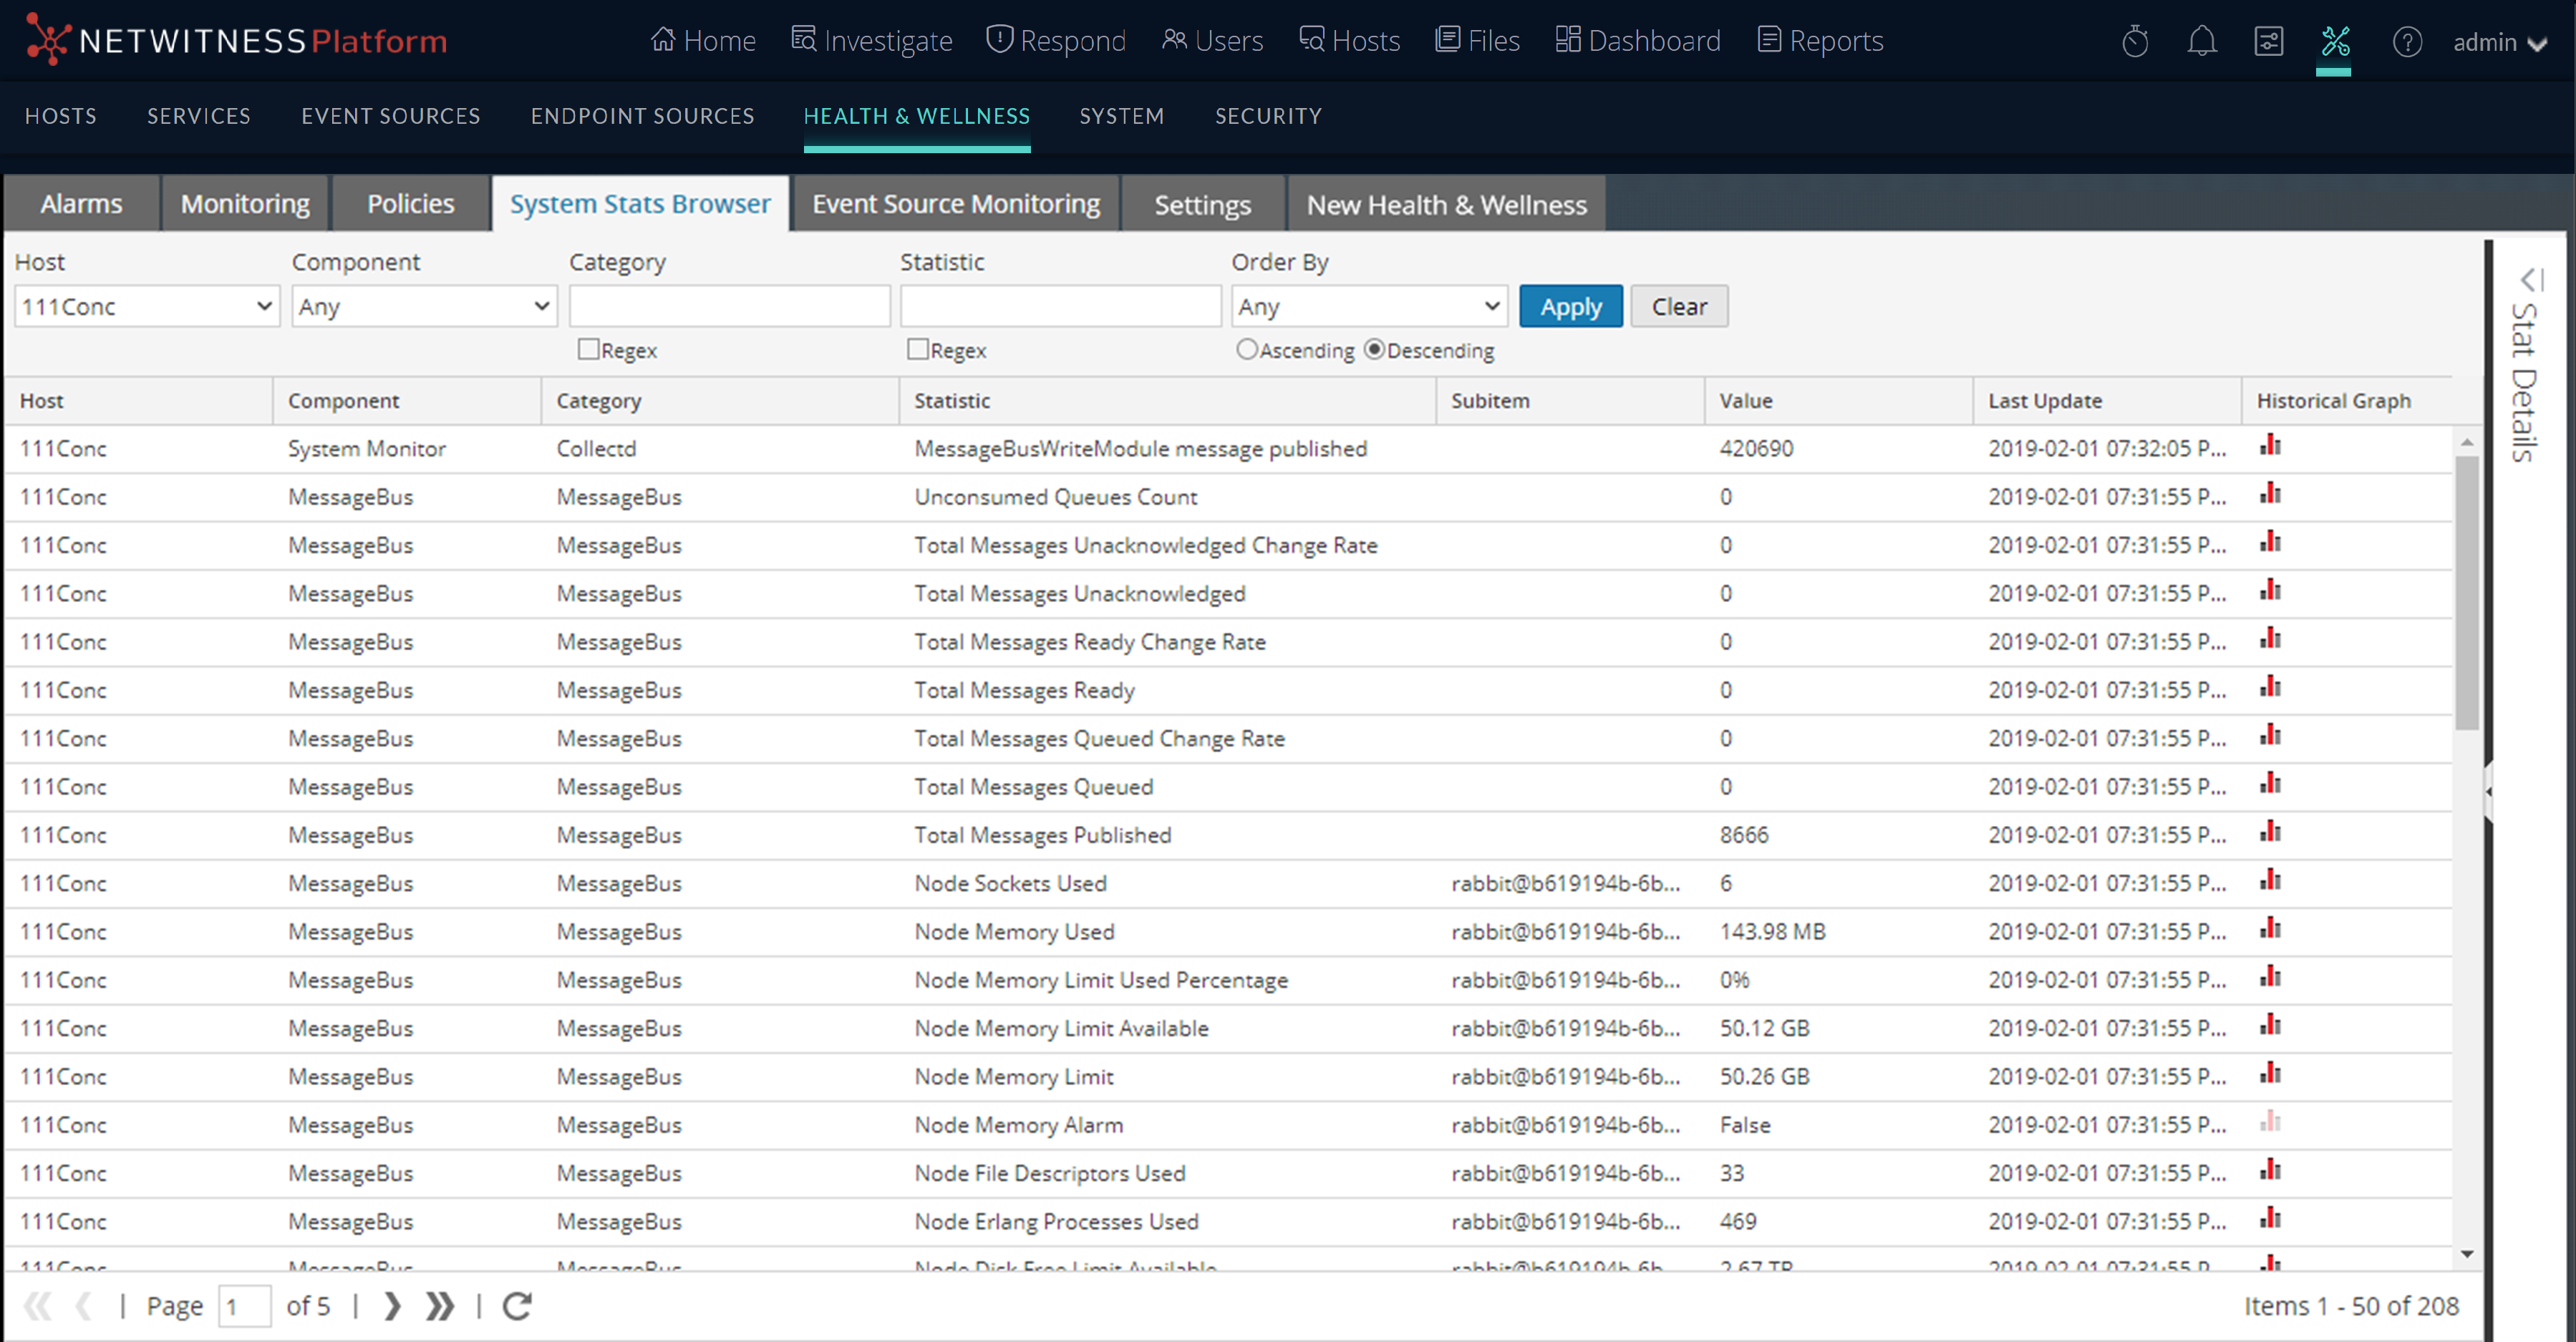Viewport: 2576px width, 1342px height.
Task: Go to the previous page of results
Action: (x=84, y=1305)
